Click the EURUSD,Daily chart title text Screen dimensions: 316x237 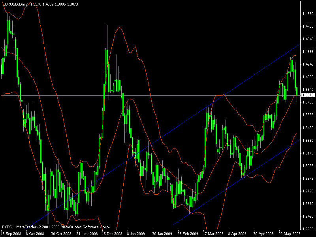tap(15, 4)
